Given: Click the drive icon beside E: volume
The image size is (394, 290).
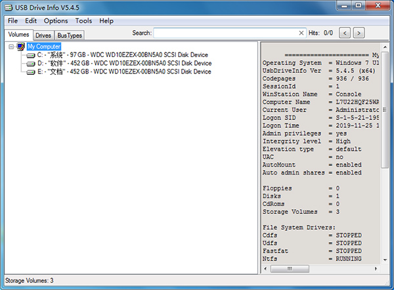Looking at the screenshot, I should coord(31,72).
